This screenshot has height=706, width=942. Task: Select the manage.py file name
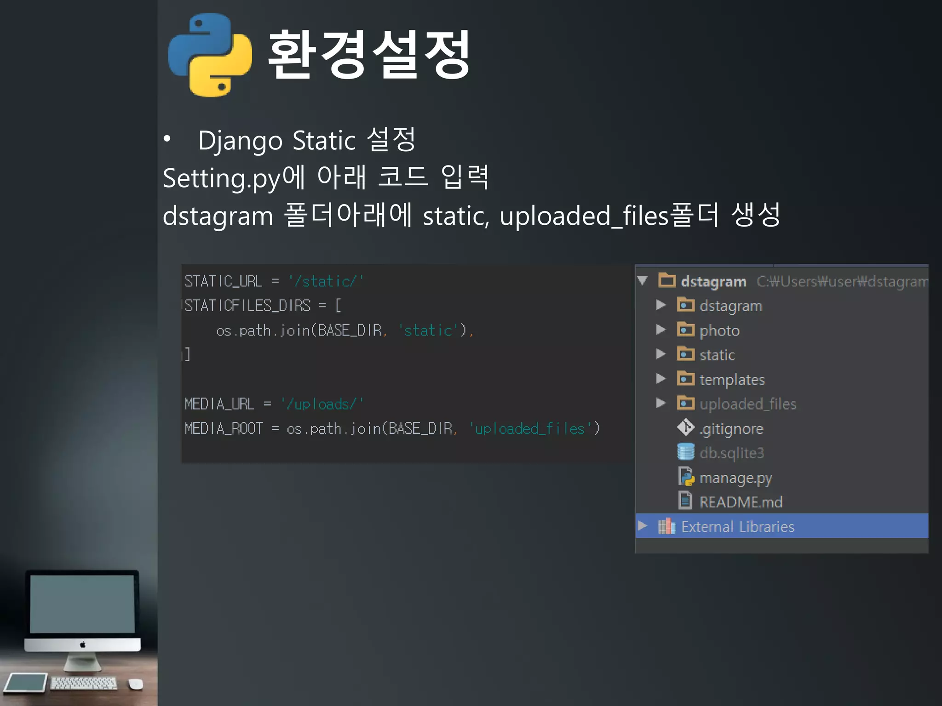tap(736, 478)
